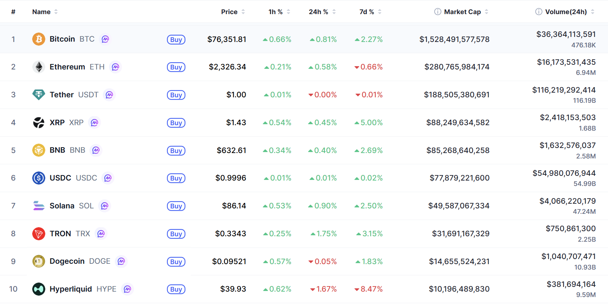Click the XRP logo icon

(39, 123)
